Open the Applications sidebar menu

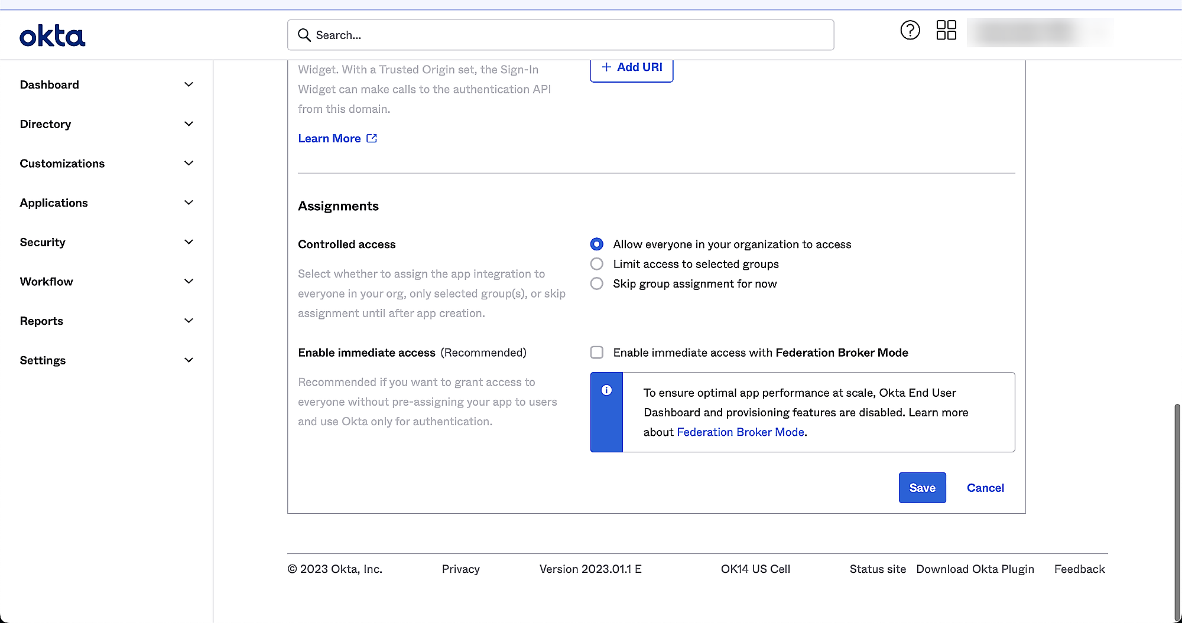coord(54,203)
